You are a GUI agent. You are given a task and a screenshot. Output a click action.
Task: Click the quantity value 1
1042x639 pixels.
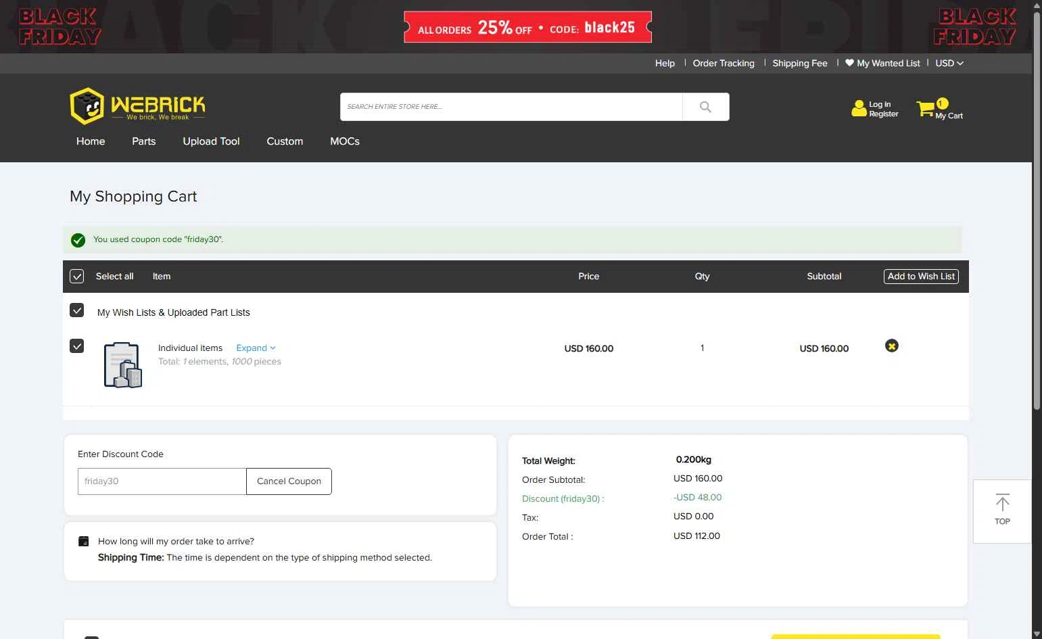click(x=702, y=348)
